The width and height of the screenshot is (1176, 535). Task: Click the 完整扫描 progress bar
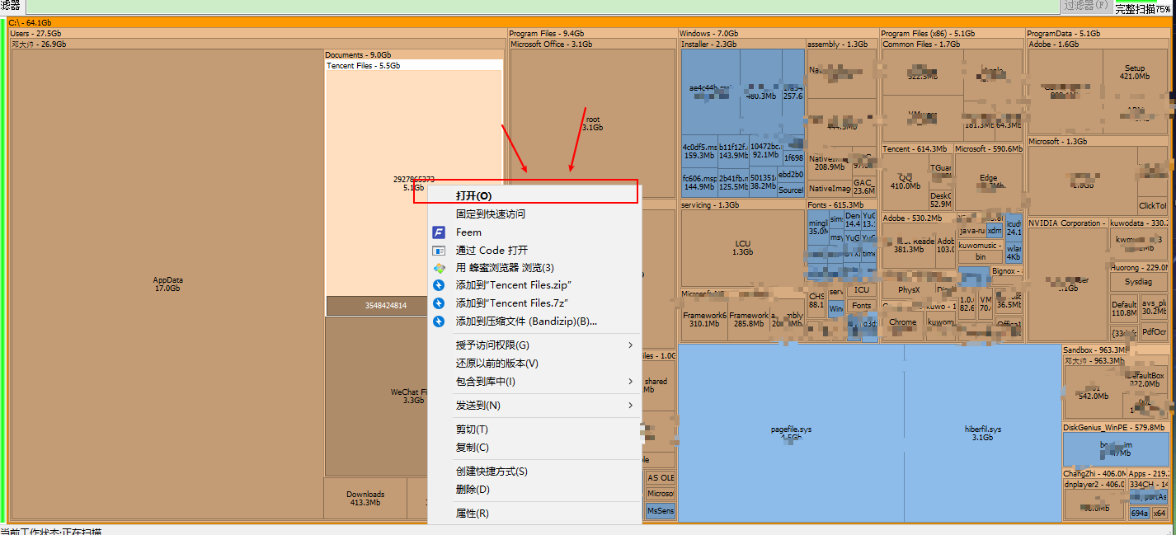click(1145, 9)
